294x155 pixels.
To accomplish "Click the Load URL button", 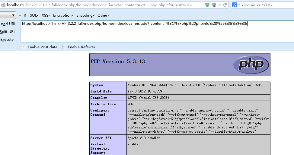I will click(x=8, y=24).
